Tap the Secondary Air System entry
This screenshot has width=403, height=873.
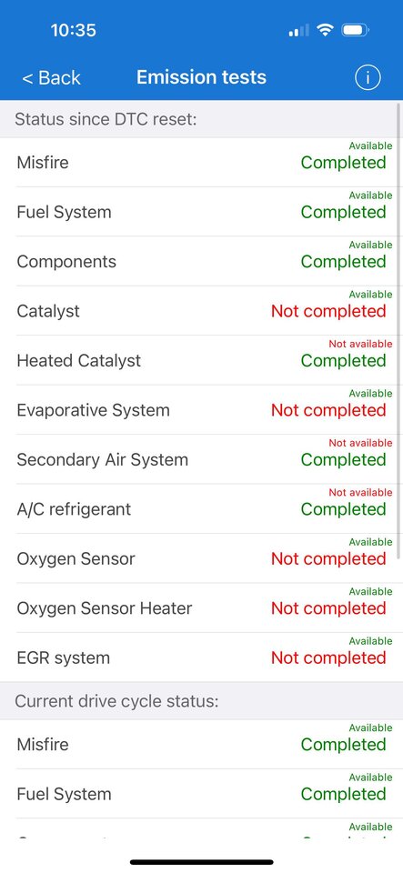(202, 459)
